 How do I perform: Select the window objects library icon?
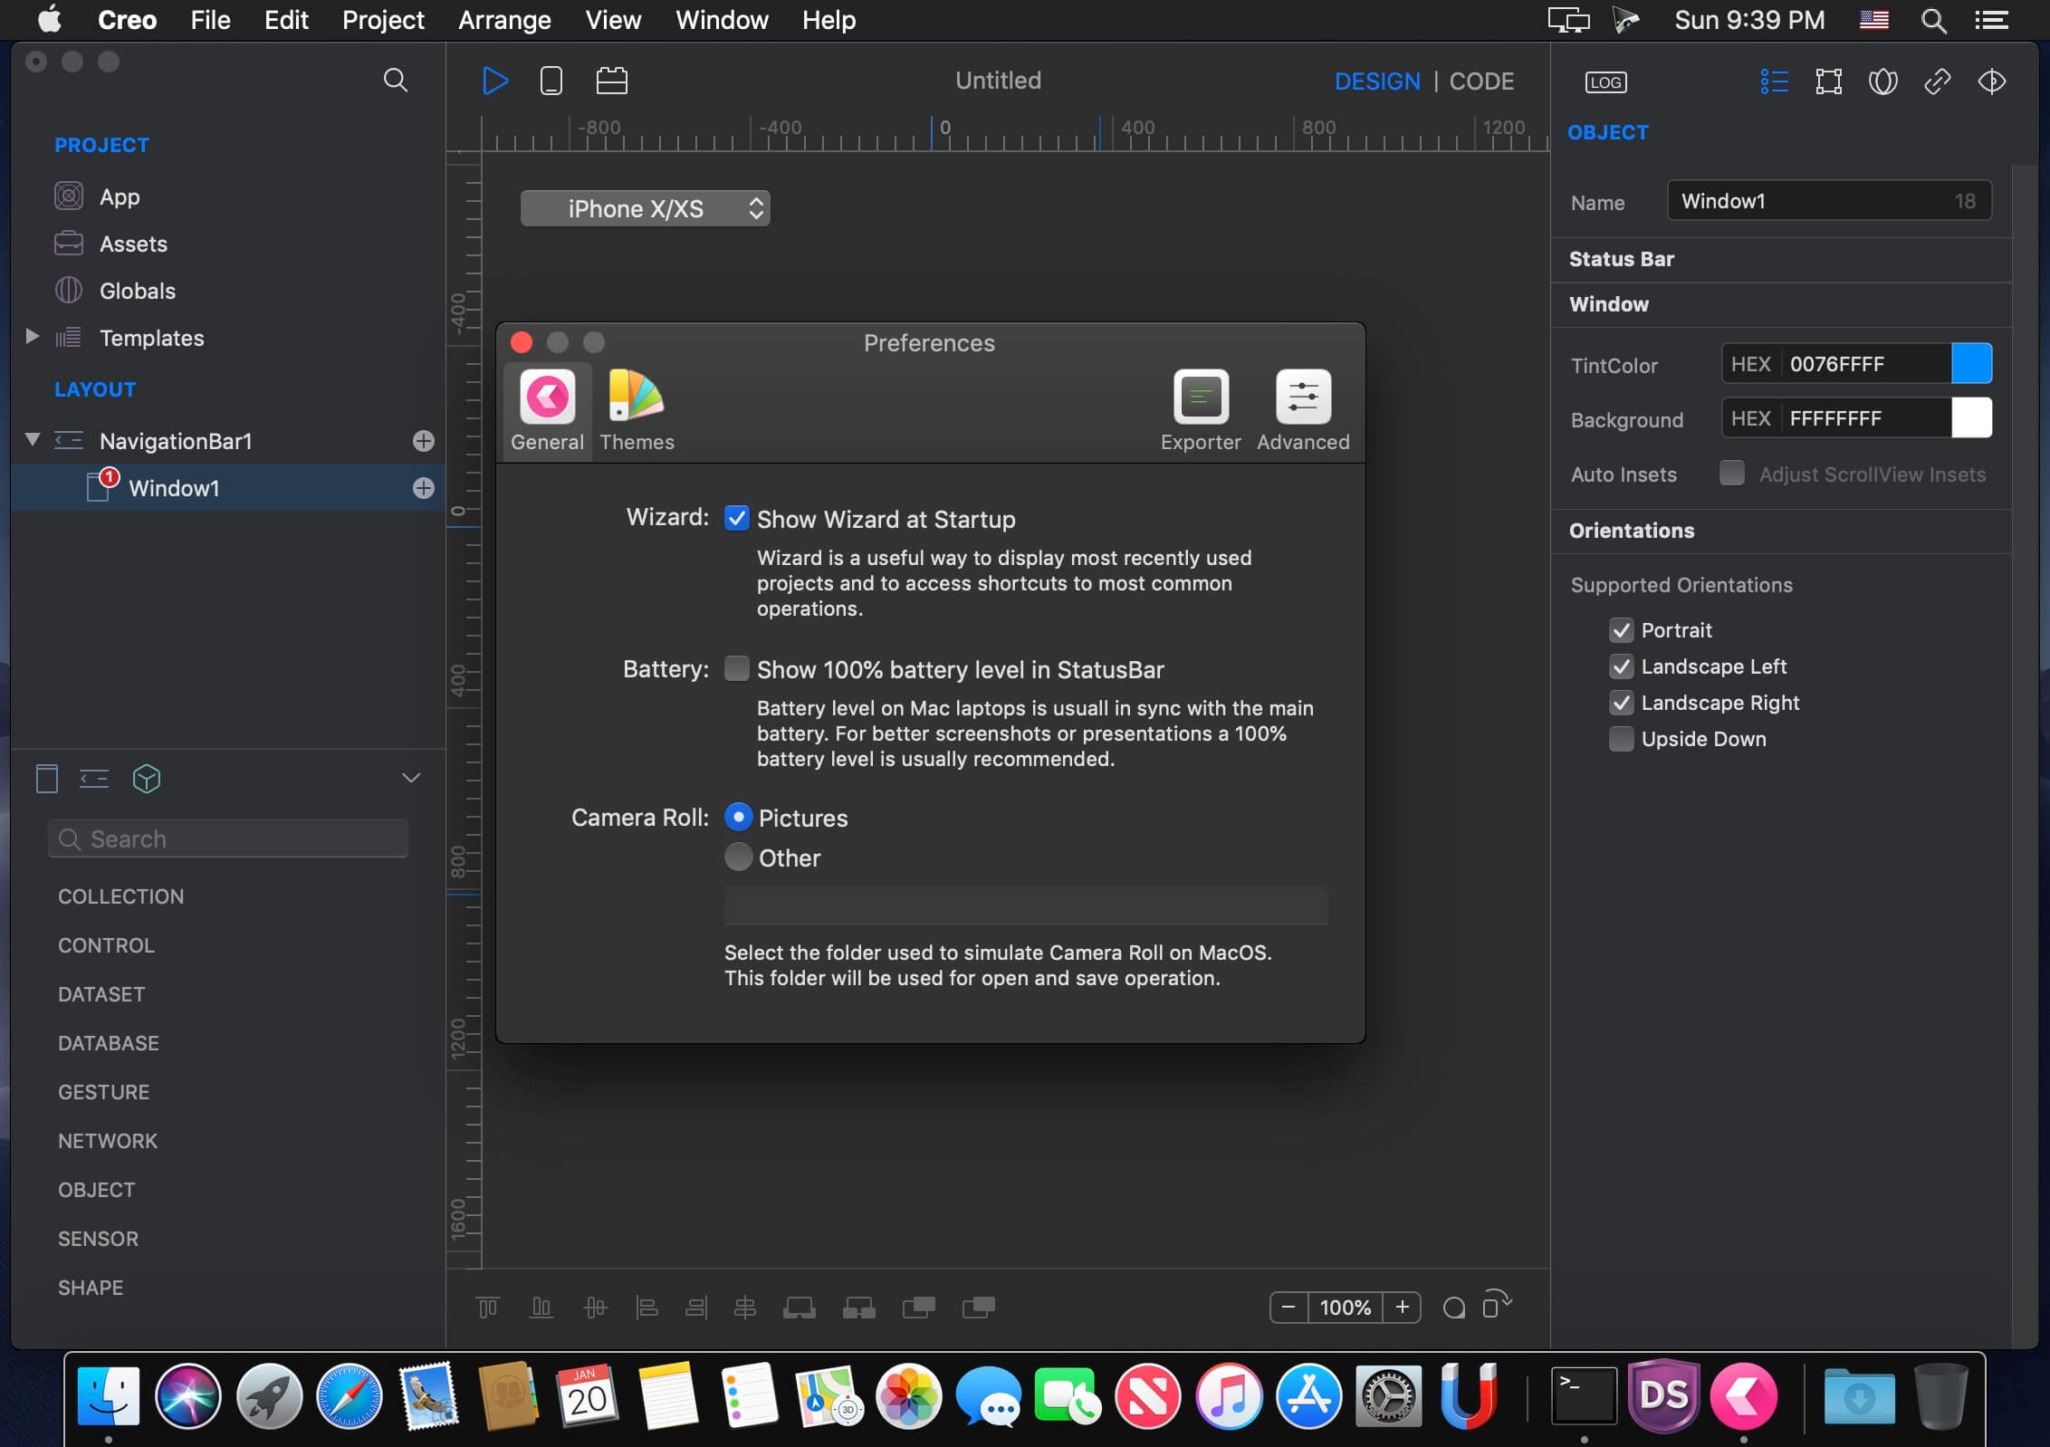click(46, 779)
